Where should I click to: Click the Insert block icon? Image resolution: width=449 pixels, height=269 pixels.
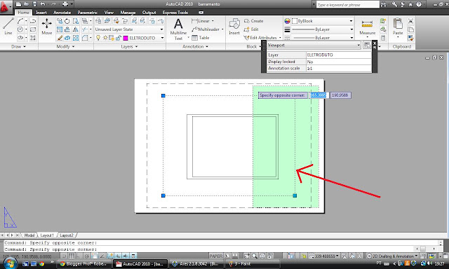pyautogui.click(x=234, y=27)
